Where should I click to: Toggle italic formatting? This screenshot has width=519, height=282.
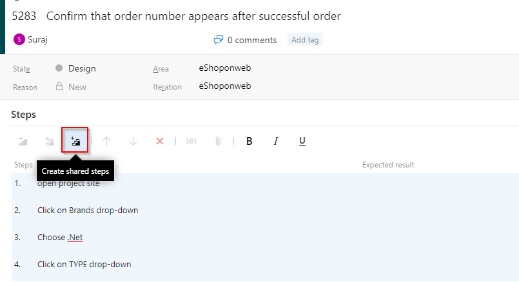[276, 141]
